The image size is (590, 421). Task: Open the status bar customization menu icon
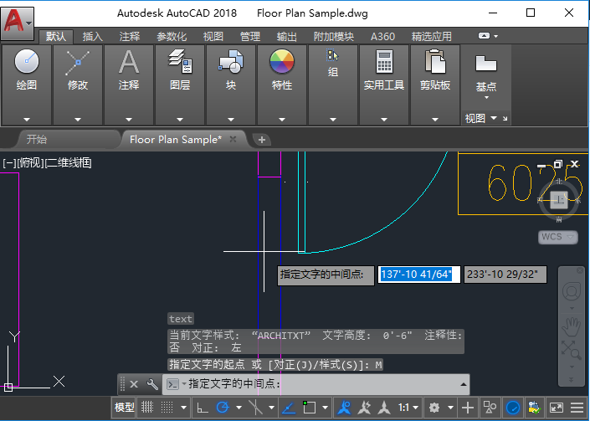[x=577, y=408]
